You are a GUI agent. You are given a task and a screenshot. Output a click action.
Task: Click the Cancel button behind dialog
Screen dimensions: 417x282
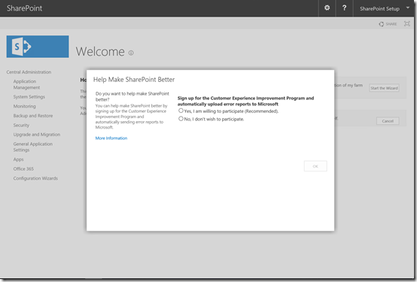tap(388, 121)
